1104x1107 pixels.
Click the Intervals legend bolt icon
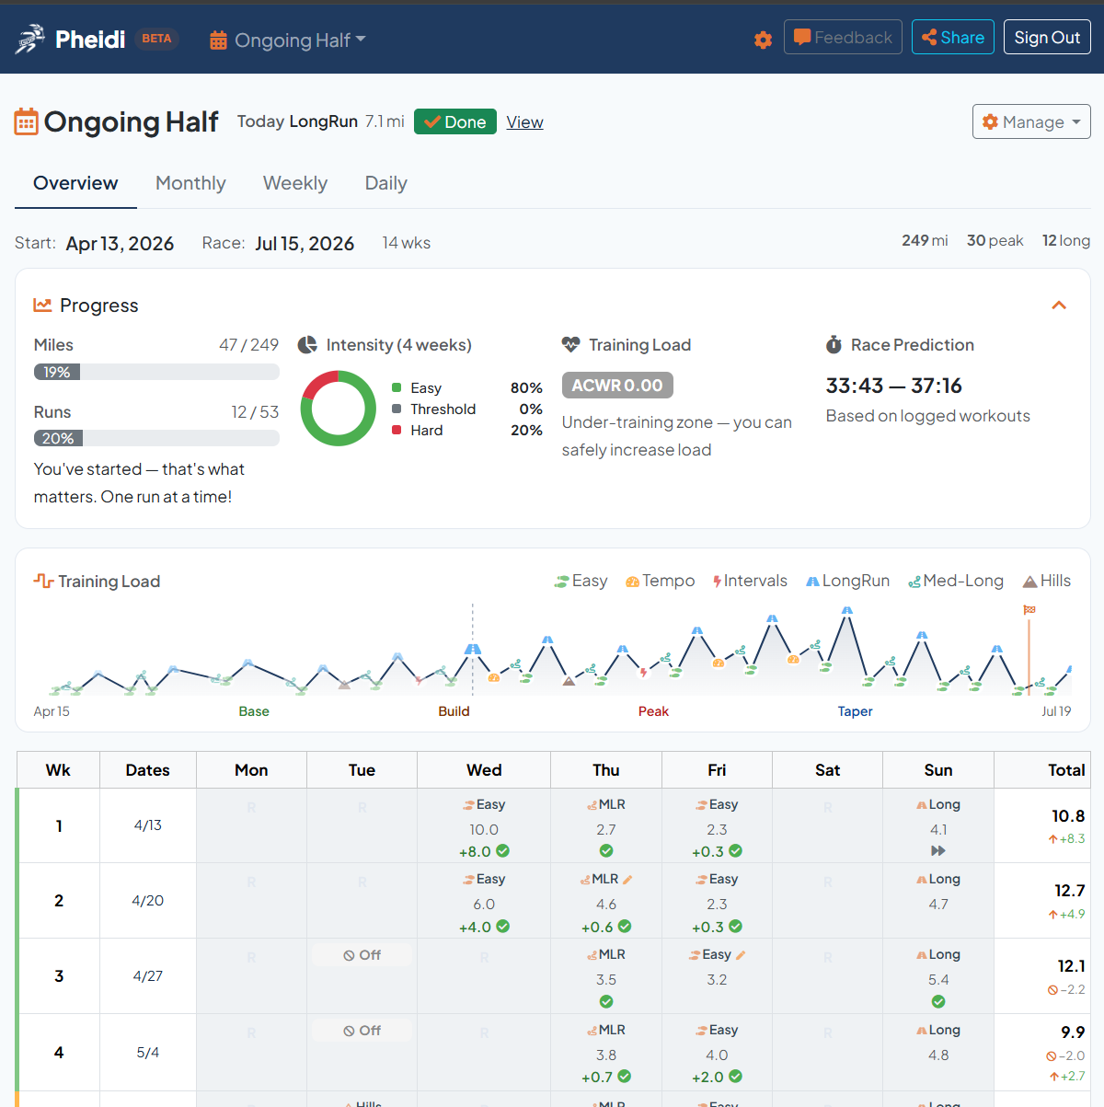[x=717, y=582]
